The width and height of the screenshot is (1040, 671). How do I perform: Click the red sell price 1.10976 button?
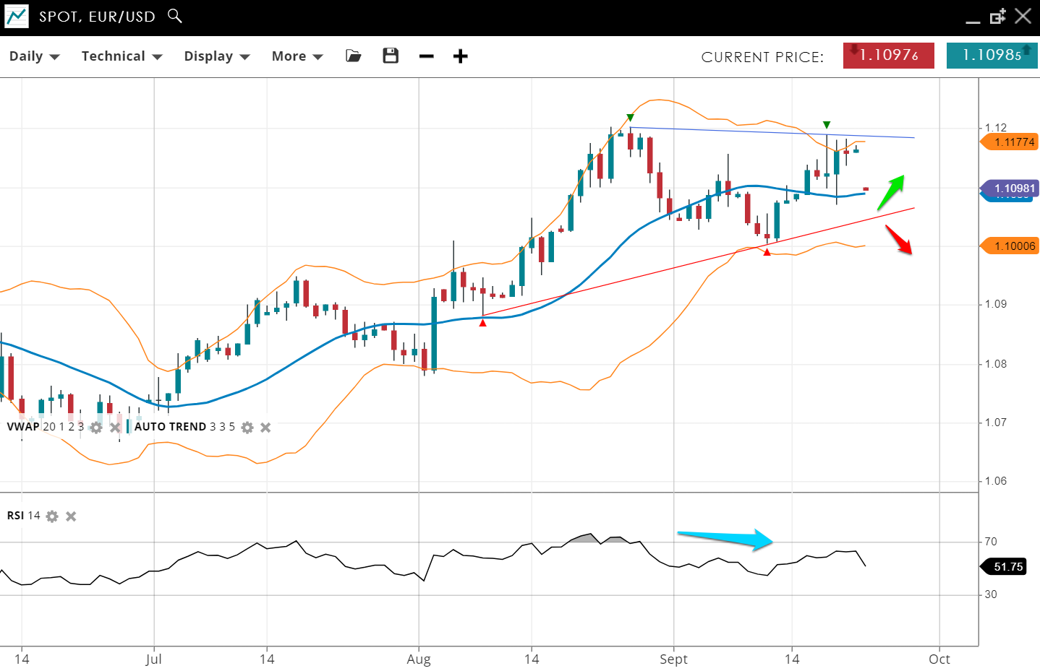888,56
